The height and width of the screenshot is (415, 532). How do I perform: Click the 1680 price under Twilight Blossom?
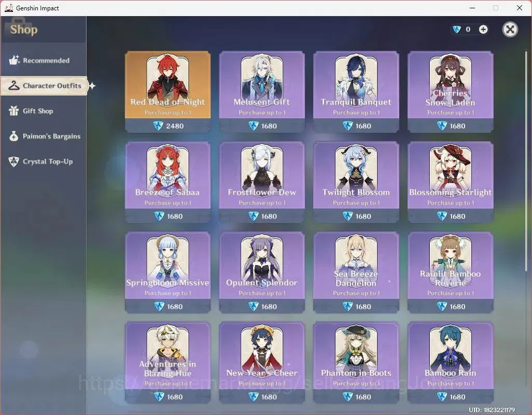[x=363, y=216]
